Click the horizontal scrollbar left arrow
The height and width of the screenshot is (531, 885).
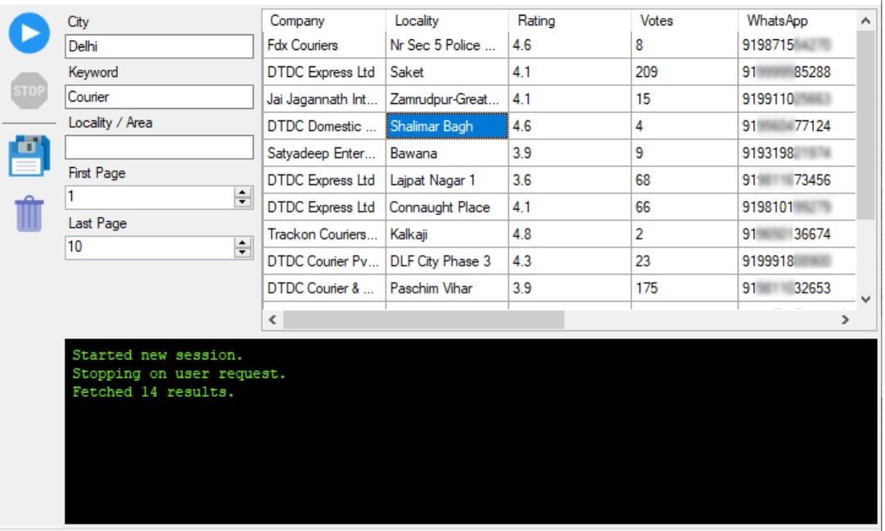[273, 320]
